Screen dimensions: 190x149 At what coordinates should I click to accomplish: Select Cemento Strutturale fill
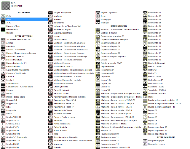pyautogui.click(x=16, y=73)
